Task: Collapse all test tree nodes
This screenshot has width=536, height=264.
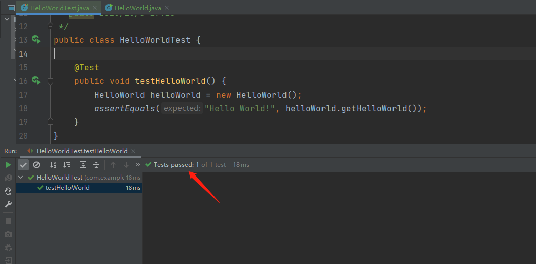Action: (x=96, y=165)
